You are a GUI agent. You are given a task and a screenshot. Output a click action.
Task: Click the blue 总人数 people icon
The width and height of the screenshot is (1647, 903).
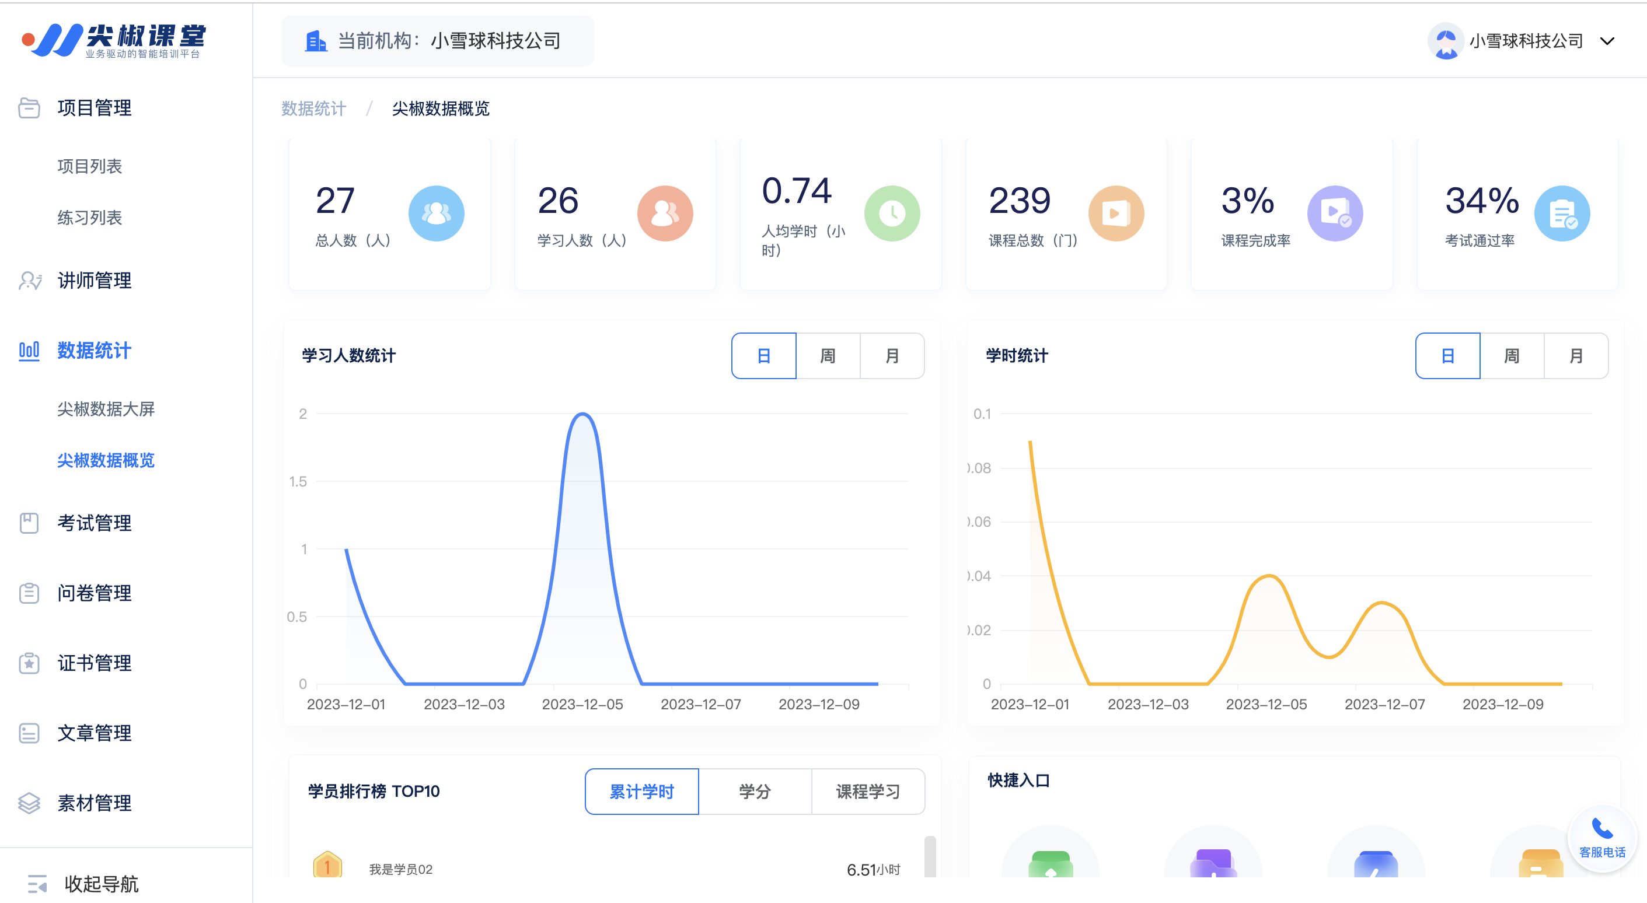click(x=436, y=213)
